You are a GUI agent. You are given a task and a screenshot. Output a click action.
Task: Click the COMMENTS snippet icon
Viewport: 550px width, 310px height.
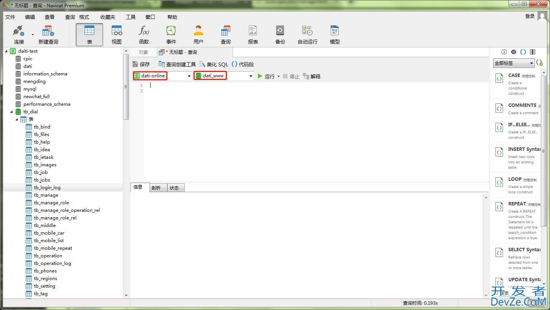point(499,109)
